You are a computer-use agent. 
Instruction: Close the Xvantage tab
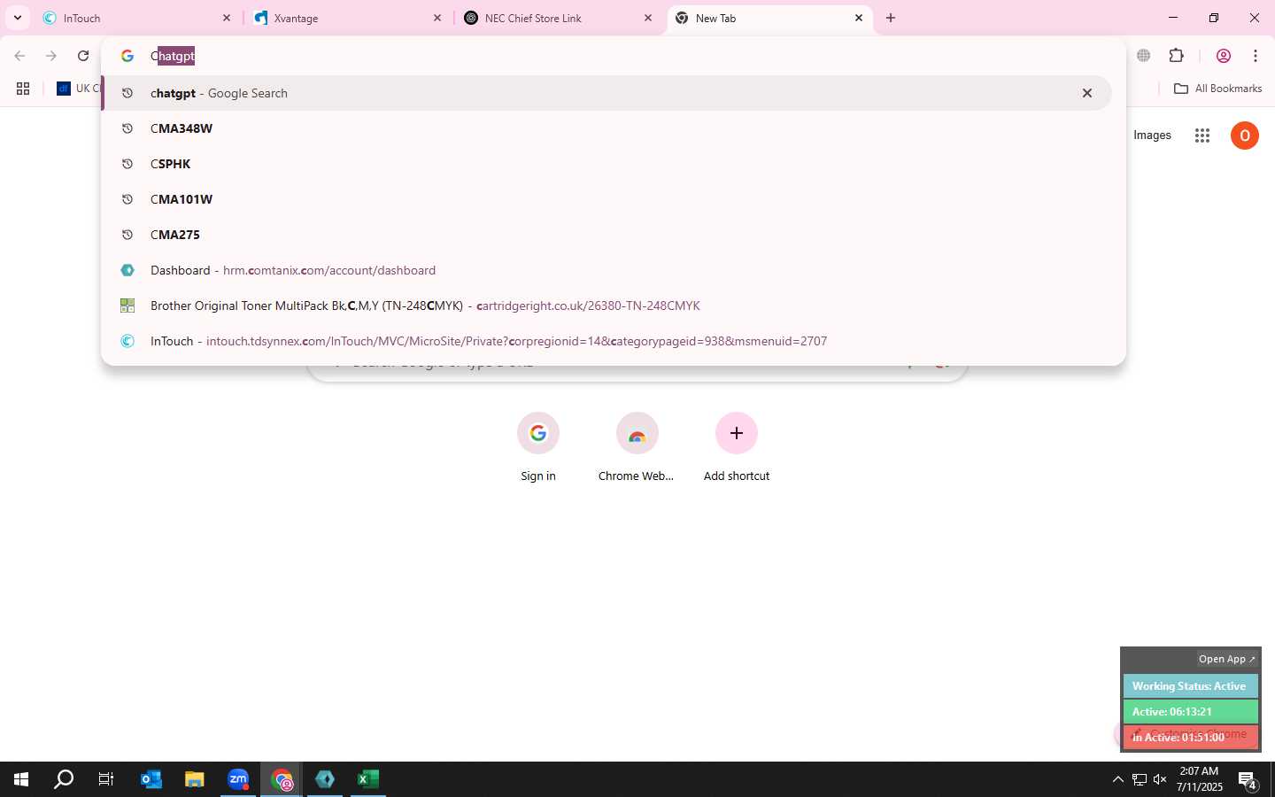(437, 18)
